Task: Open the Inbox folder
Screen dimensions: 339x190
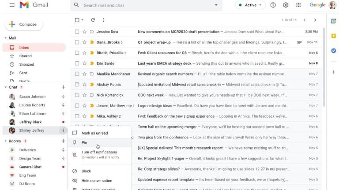Action: [x=34, y=48]
